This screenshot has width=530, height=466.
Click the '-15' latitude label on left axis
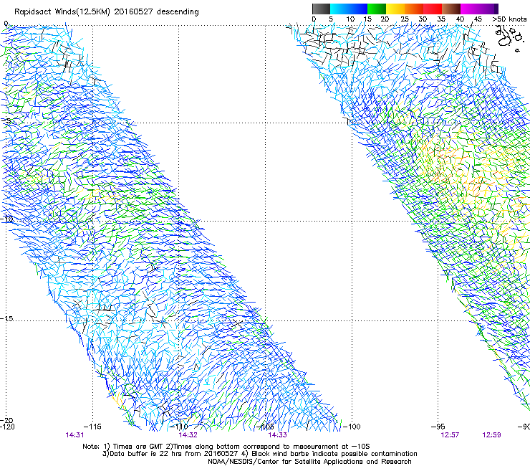click(x=7, y=319)
